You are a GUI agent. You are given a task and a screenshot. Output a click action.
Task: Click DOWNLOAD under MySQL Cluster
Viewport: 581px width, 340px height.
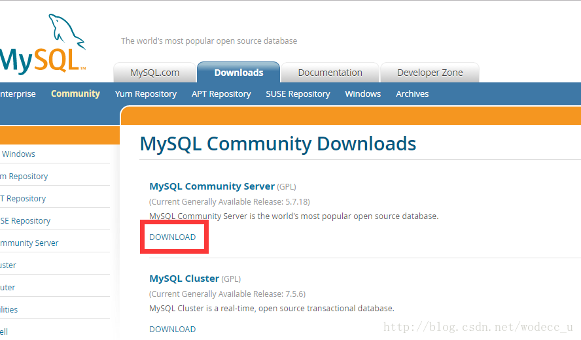(x=172, y=330)
